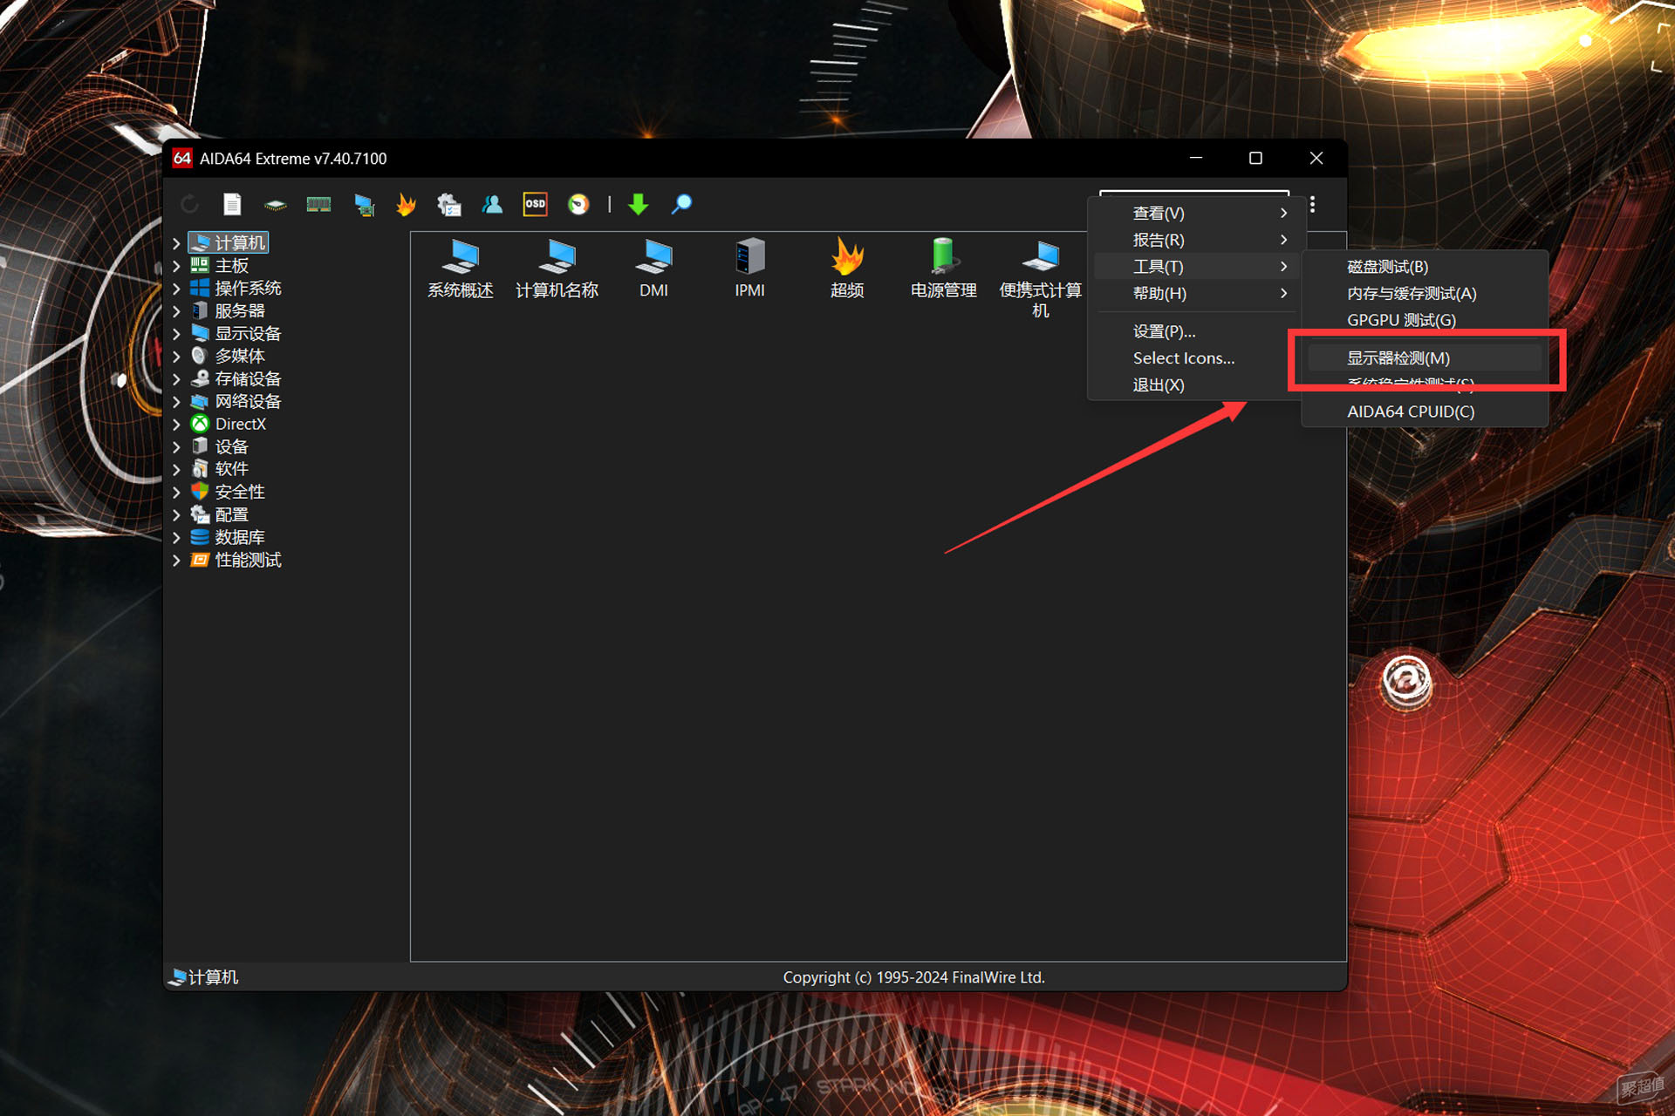Open the 系统概述 icon in content pane
The image size is (1675, 1116).
pos(461,269)
